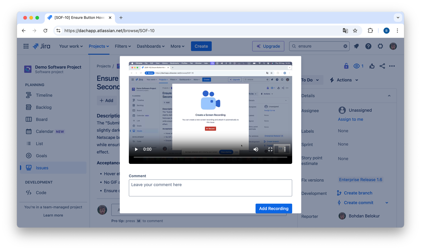Screen dimensions: 421x250
Task: Collapse the Details section chevron
Action: point(389,96)
